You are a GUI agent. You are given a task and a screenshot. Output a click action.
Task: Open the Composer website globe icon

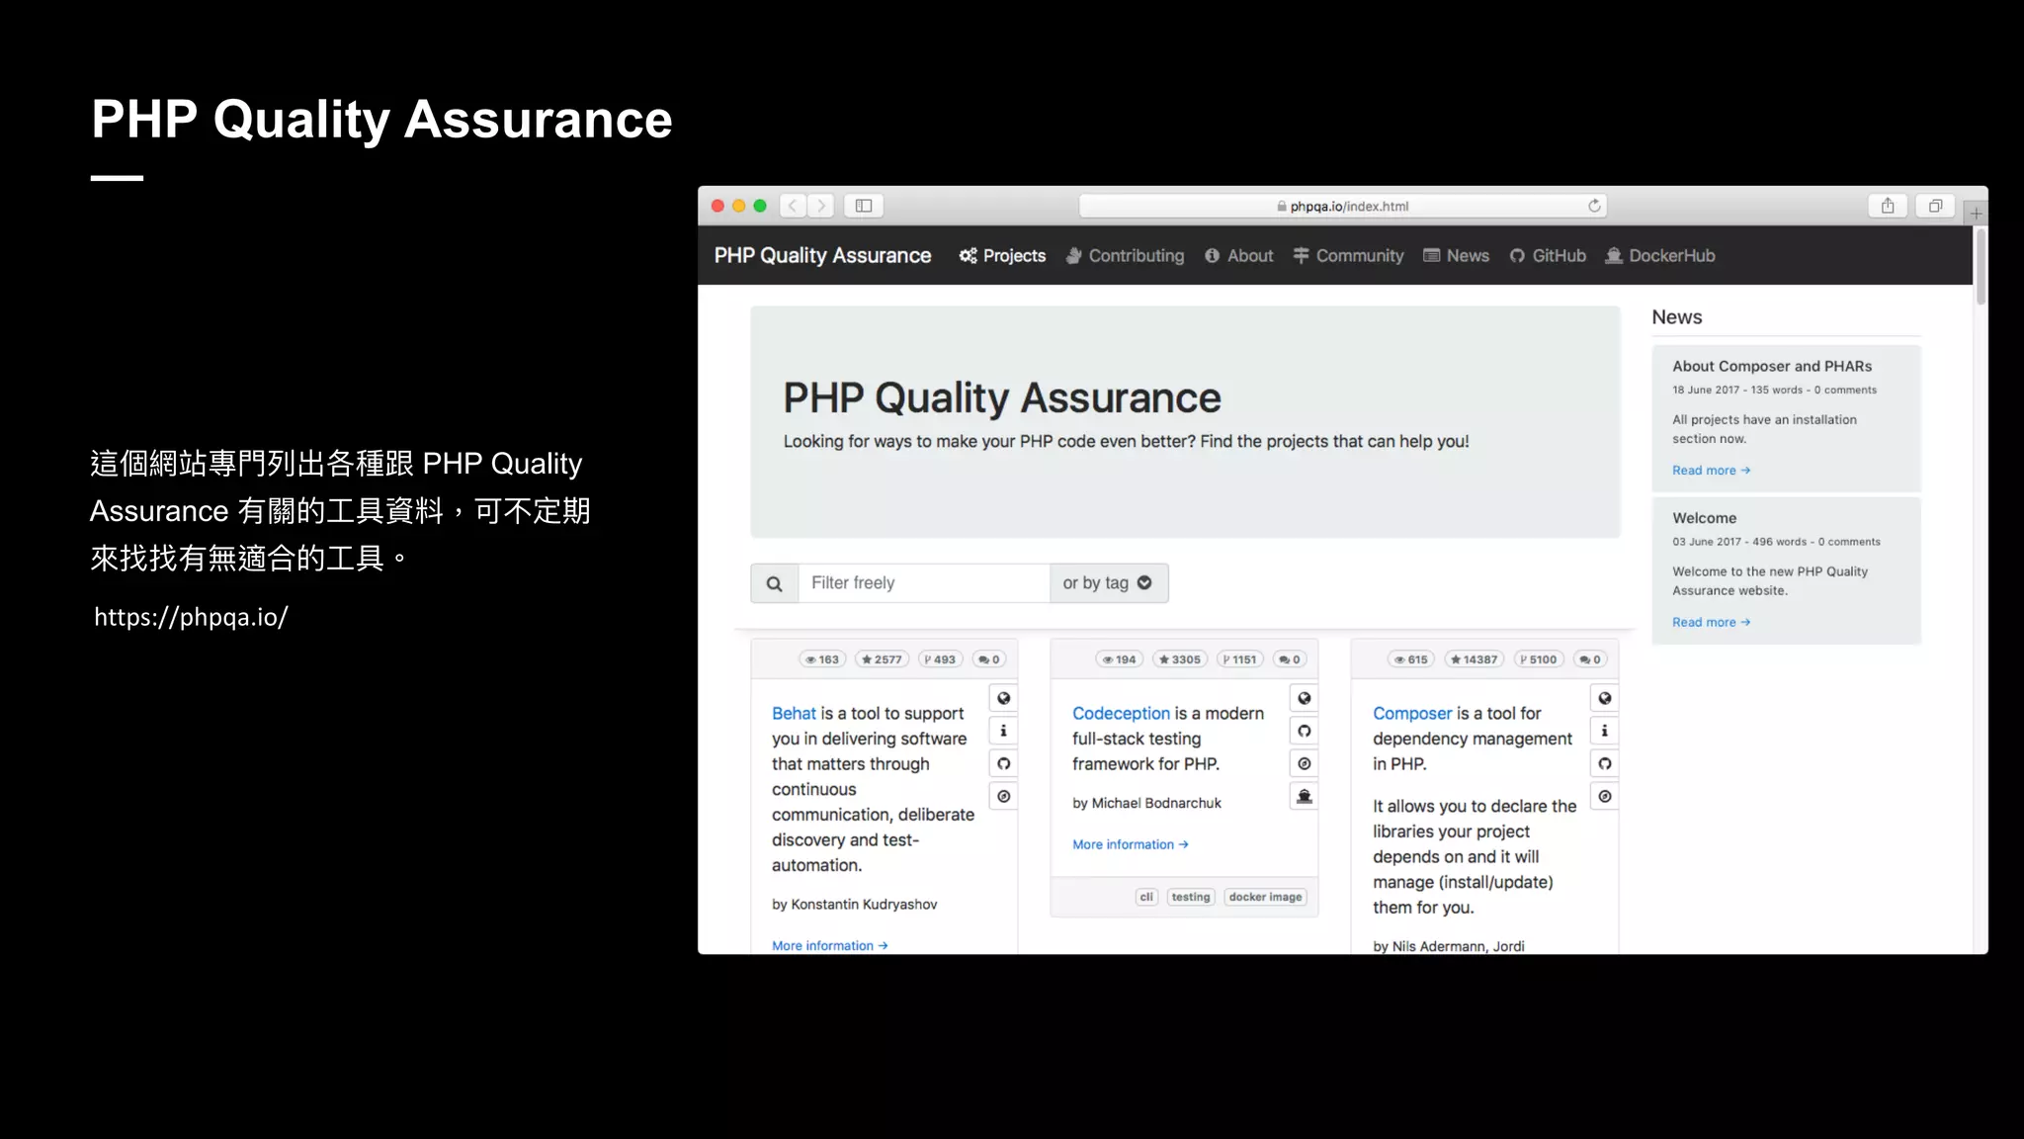[1605, 698]
